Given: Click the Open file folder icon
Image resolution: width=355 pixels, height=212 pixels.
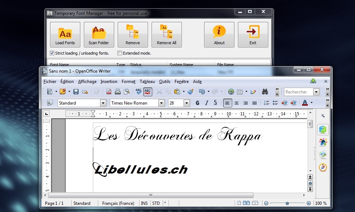Looking at the screenshot, I should (x=63, y=92).
